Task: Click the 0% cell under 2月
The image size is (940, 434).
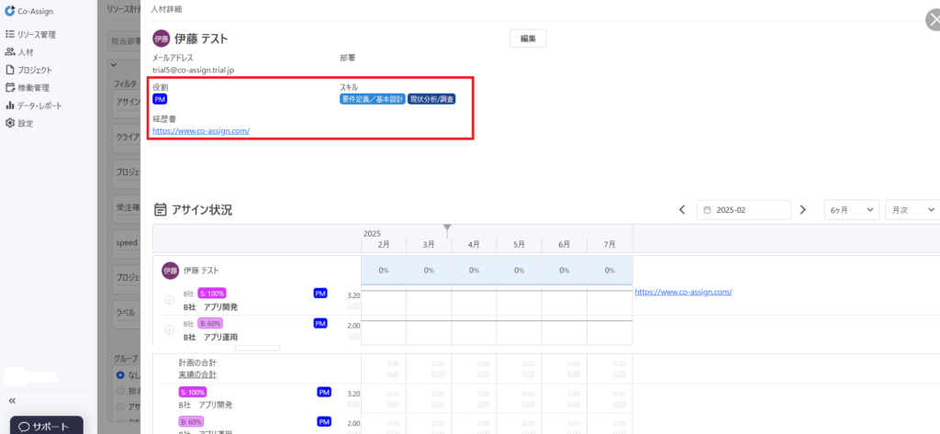Action: pos(384,271)
